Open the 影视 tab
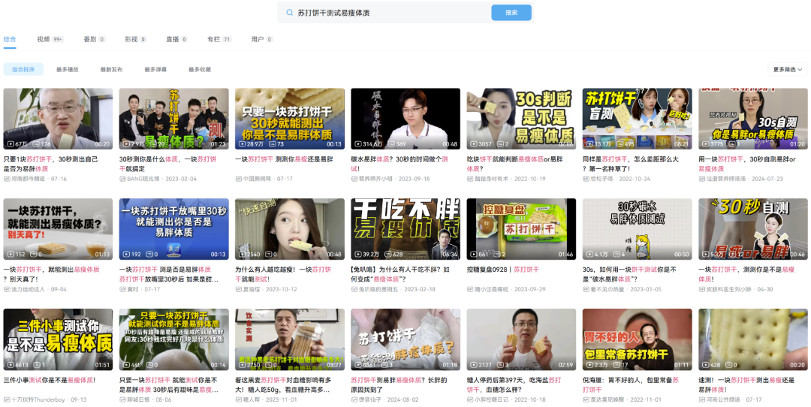Viewport: 811px width, 407px height. pyautogui.click(x=135, y=39)
